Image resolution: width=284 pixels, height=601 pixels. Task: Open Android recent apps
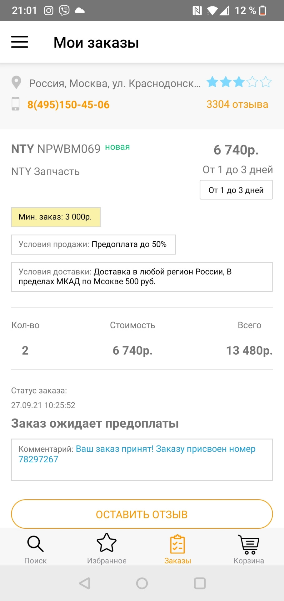200,583
